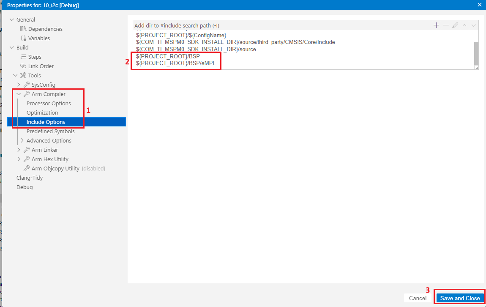This screenshot has width=486, height=307.
Task: Click the Cancel button
Action: coord(418,298)
